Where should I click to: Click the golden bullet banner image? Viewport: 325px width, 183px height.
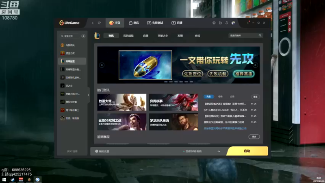click(x=145, y=65)
